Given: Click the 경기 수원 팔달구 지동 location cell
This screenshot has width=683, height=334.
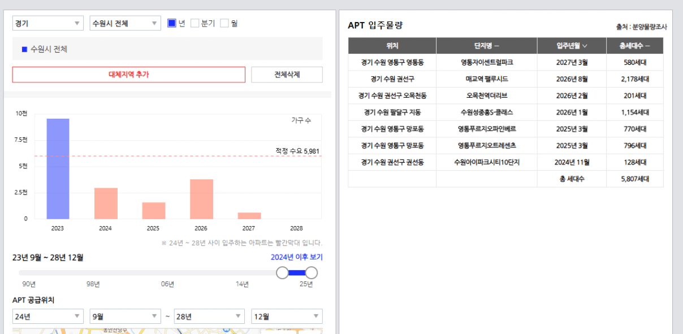Looking at the screenshot, I should click(392, 112).
